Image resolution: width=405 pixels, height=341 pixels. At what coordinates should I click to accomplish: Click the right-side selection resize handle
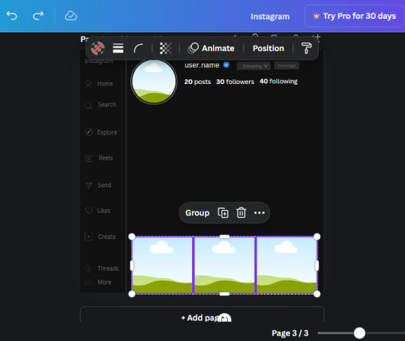317,265
